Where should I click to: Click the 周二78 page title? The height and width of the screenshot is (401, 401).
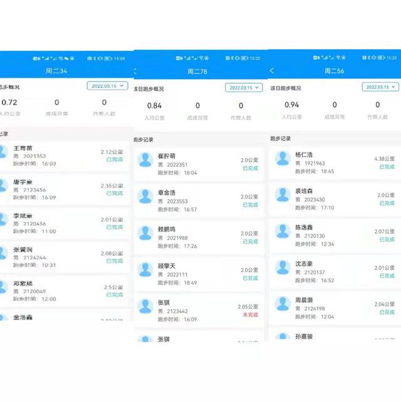(197, 72)
